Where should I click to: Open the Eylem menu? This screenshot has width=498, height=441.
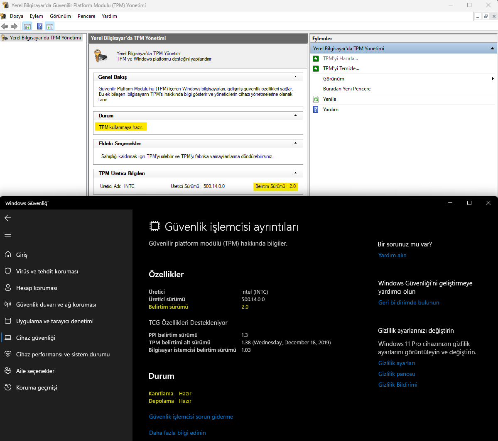37,16
